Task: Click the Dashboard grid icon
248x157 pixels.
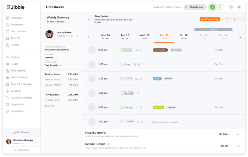Action: coord(7,18)
